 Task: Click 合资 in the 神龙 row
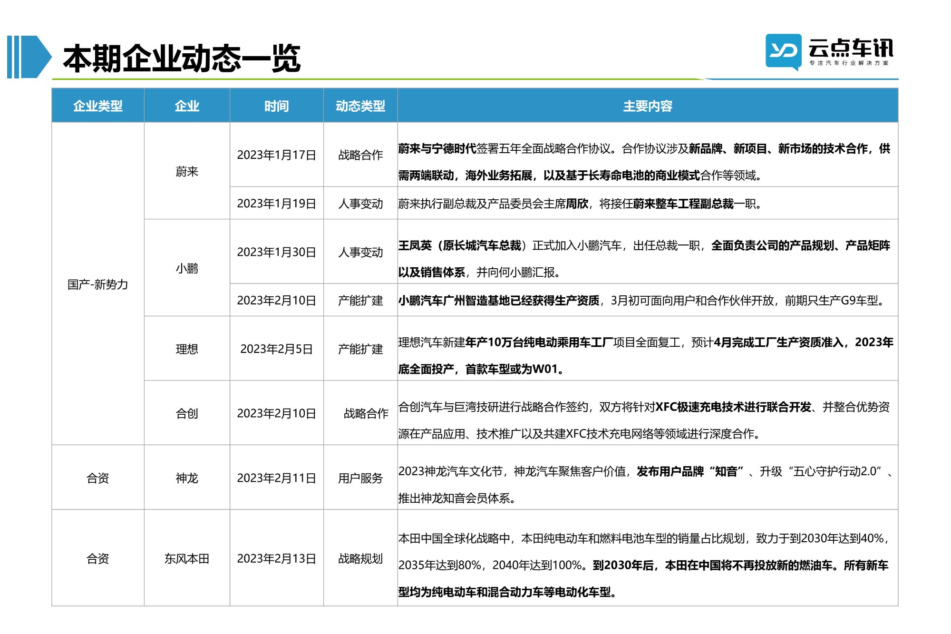(x=98, y=478)
